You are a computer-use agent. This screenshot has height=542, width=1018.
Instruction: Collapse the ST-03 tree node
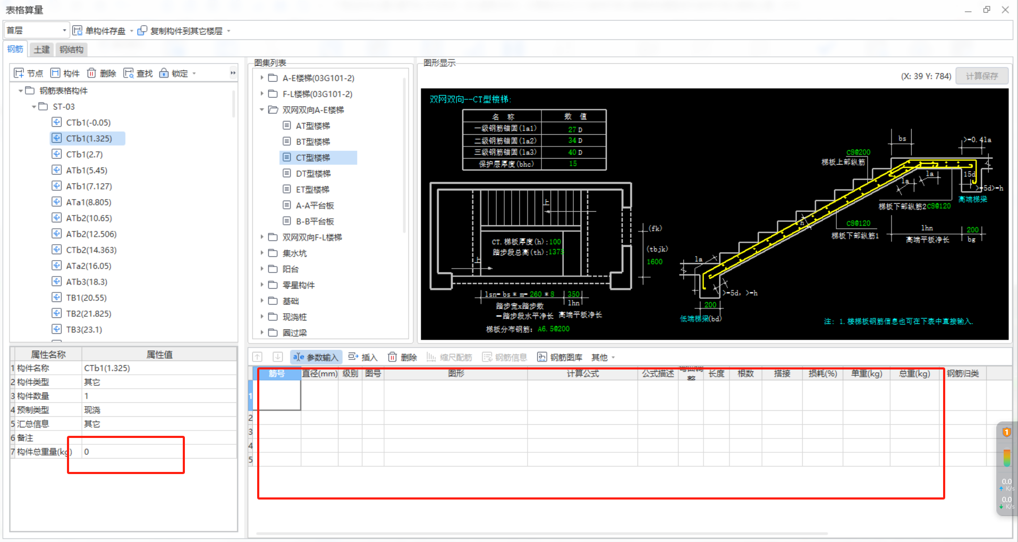(34, 107)
